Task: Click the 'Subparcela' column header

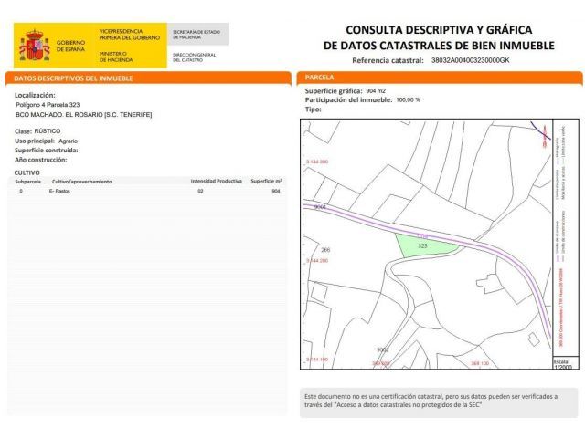Action: [x=27, y=182]
